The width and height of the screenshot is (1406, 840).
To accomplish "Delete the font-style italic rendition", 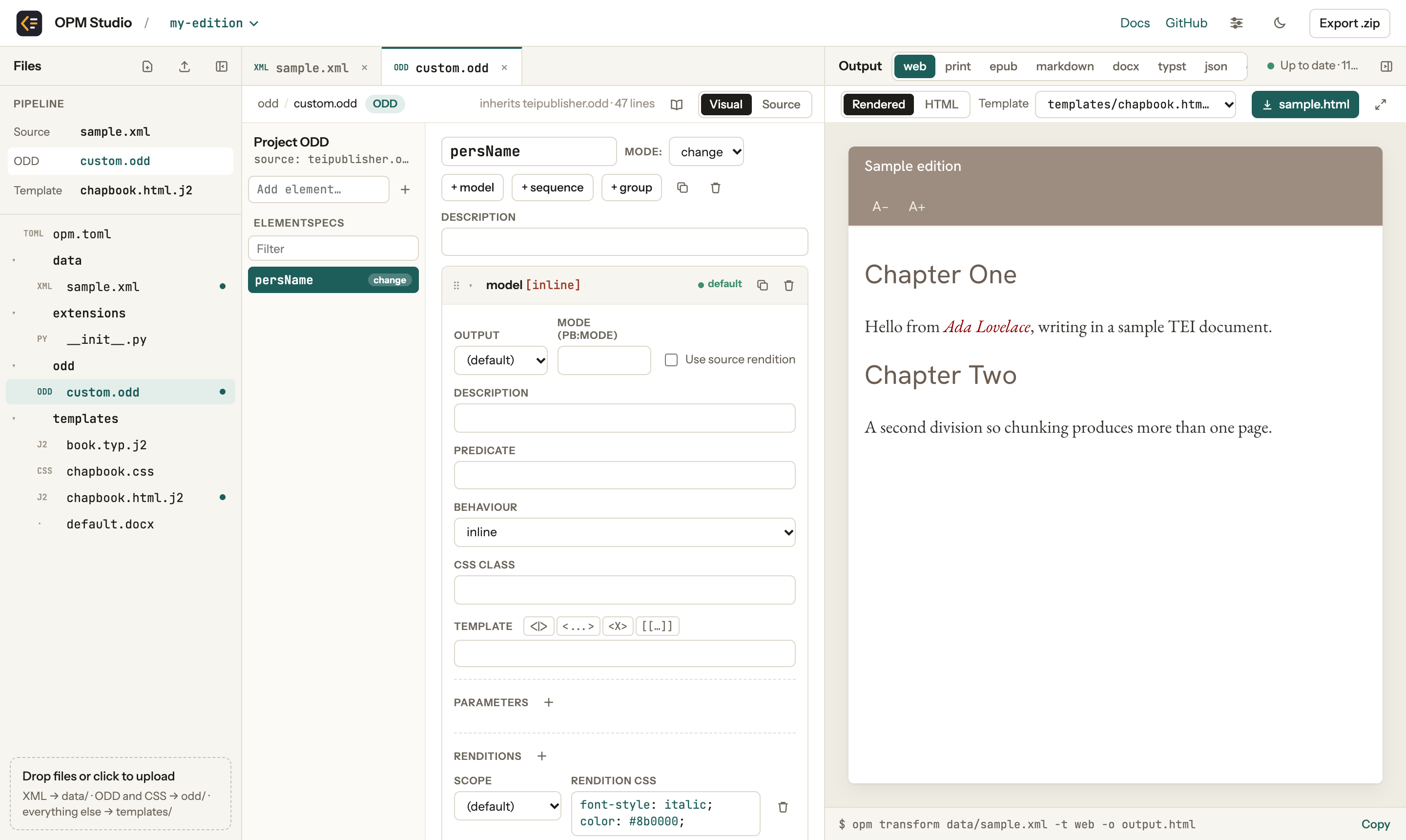I will coord(783,807).
